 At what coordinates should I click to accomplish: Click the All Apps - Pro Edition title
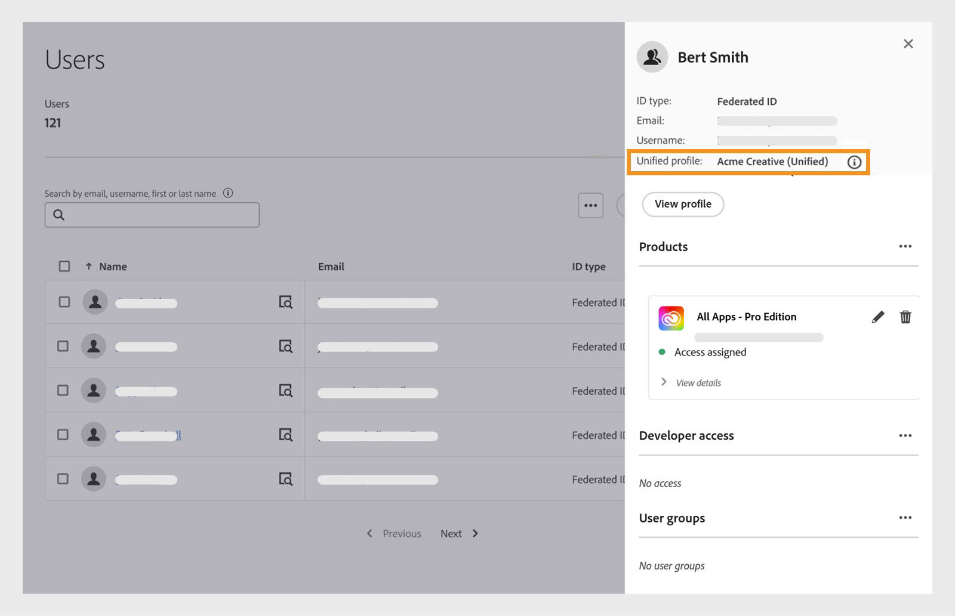[746, 317]
